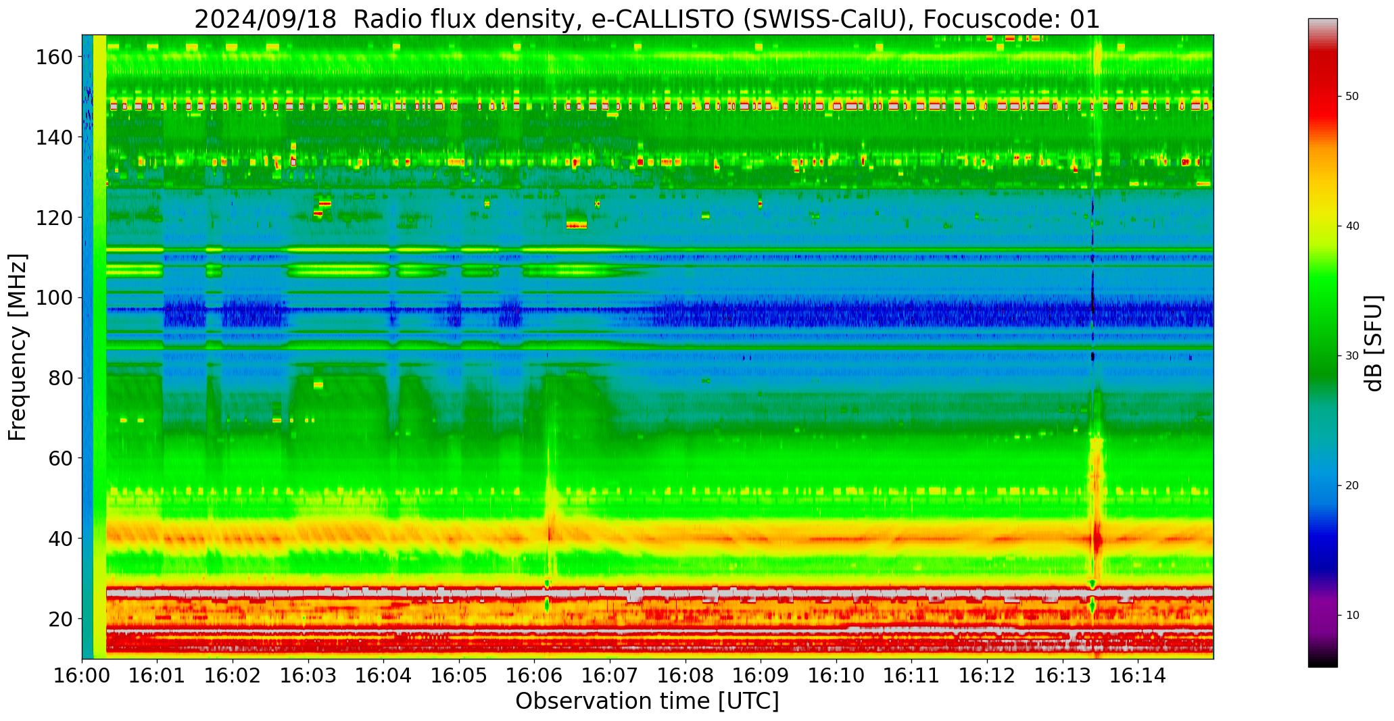Click the 16:13 time tick label
Image resolution: width=1394 pixels, height=721 pixels.
1062,676
